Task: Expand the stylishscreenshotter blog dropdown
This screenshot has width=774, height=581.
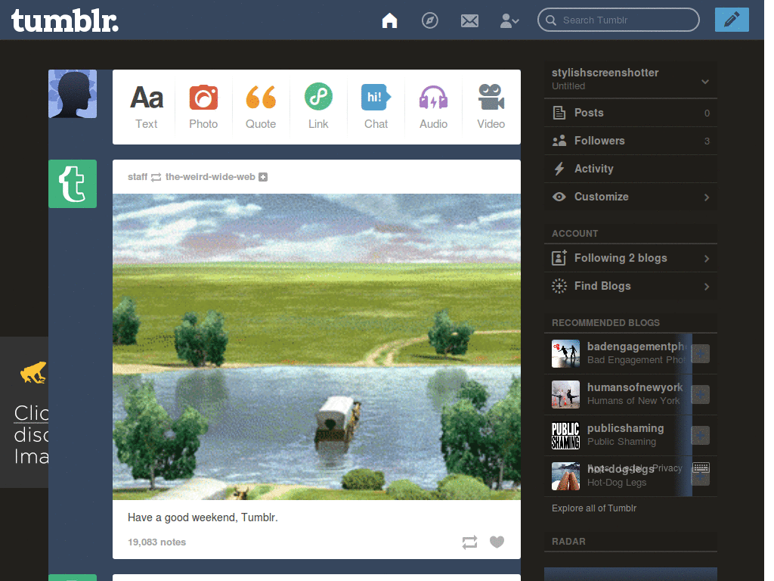Action: coord(705,82)
